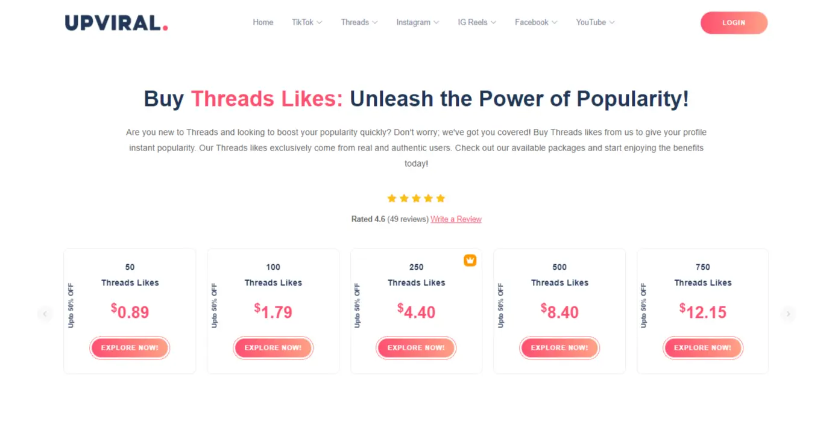Show next packages with right carousel arrow
The image size is (835, 425).
point(788,314)
